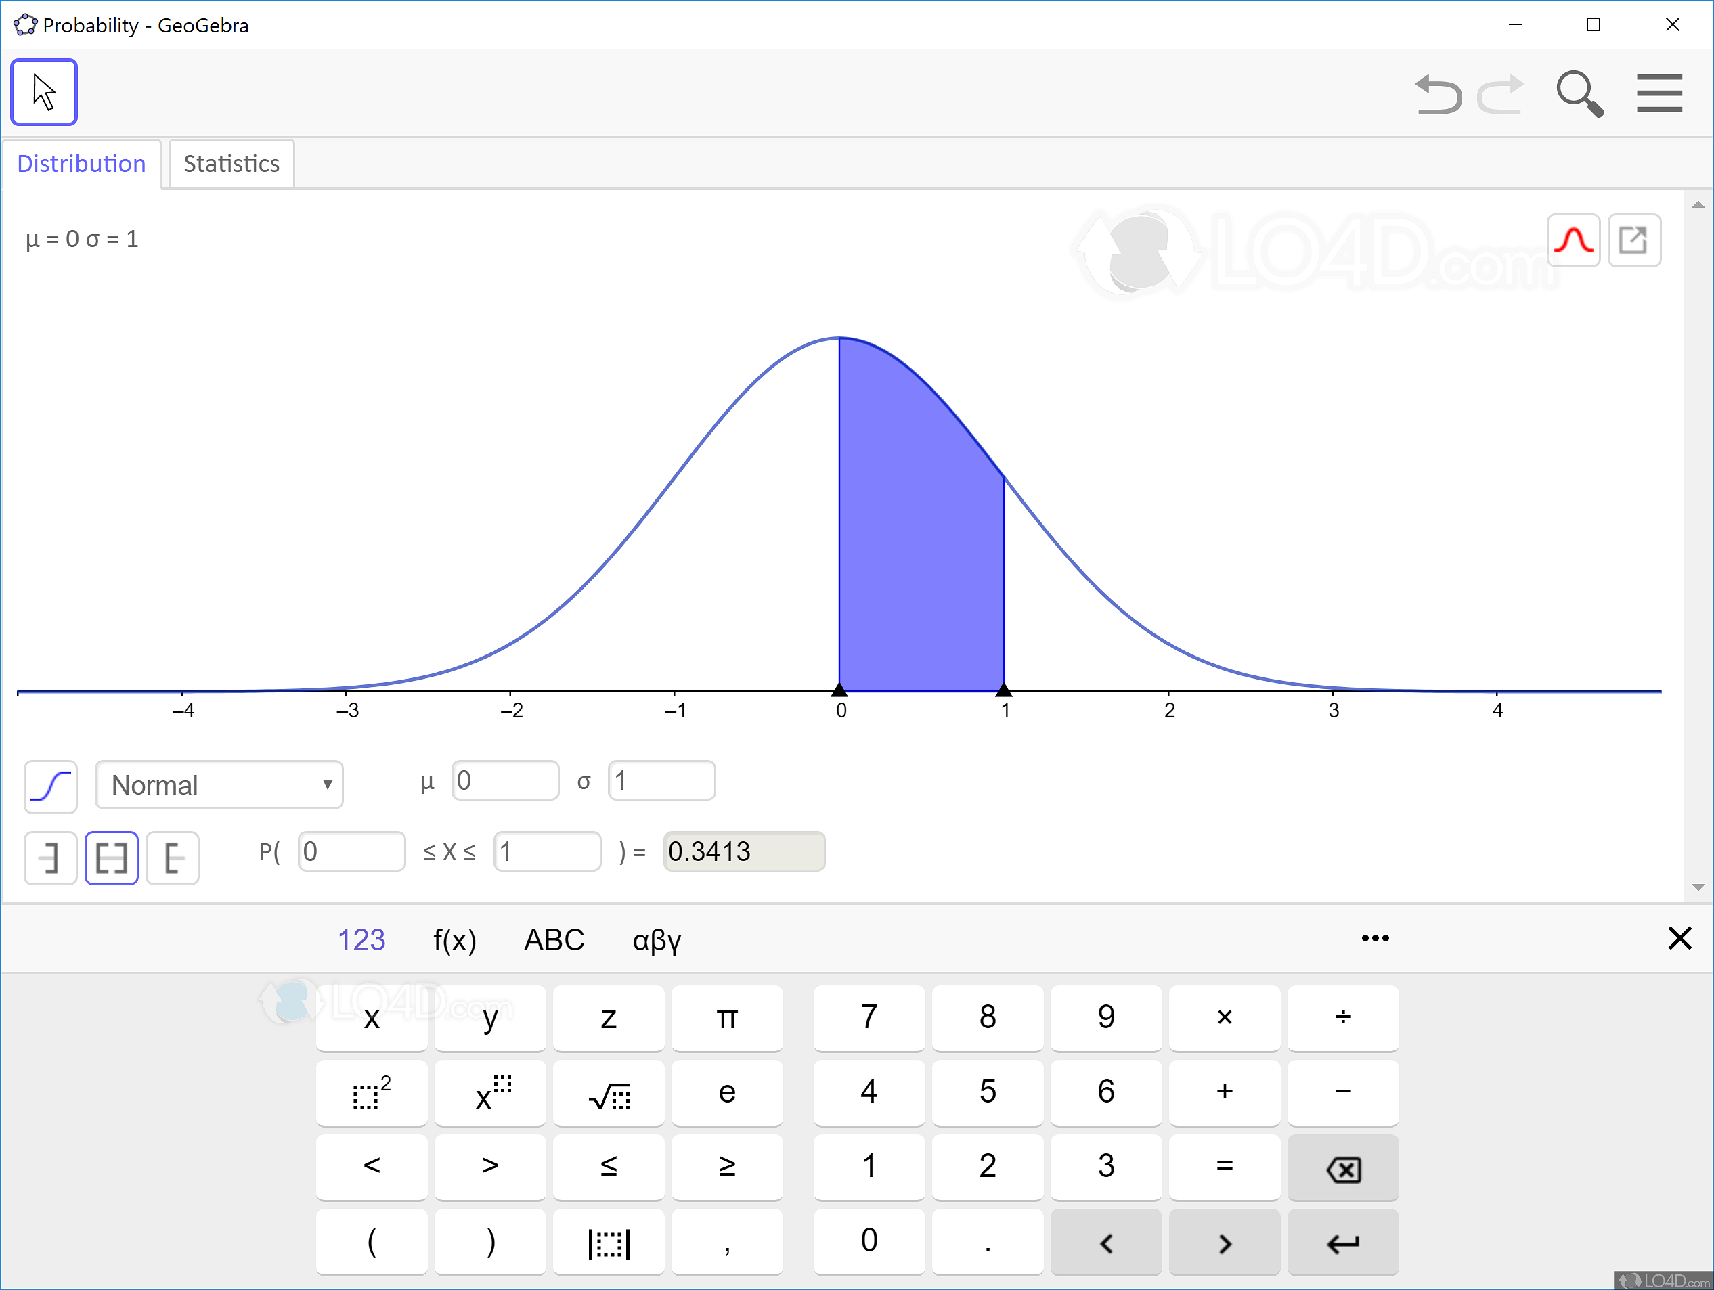The width and height of the screenshot is (1714, 1290).
Task: Open the Normal distribution dropdown
Action: pyautogui.click(x=219, y=785)
